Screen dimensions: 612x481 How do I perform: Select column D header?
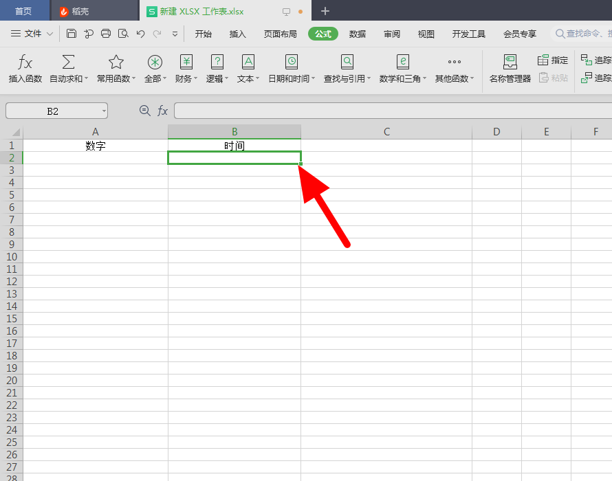[x=496, y=132]
